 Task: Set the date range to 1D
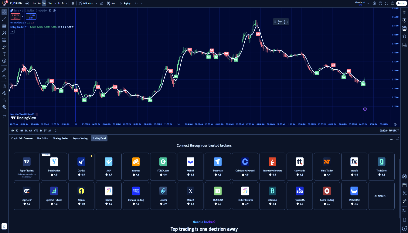(x=12, y=130)
